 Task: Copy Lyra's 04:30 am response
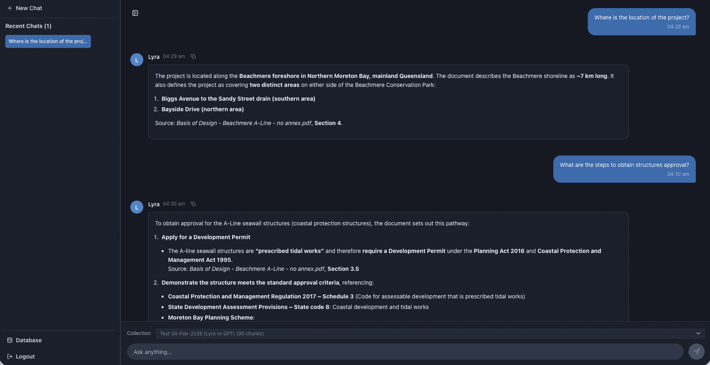coord(193,204)
